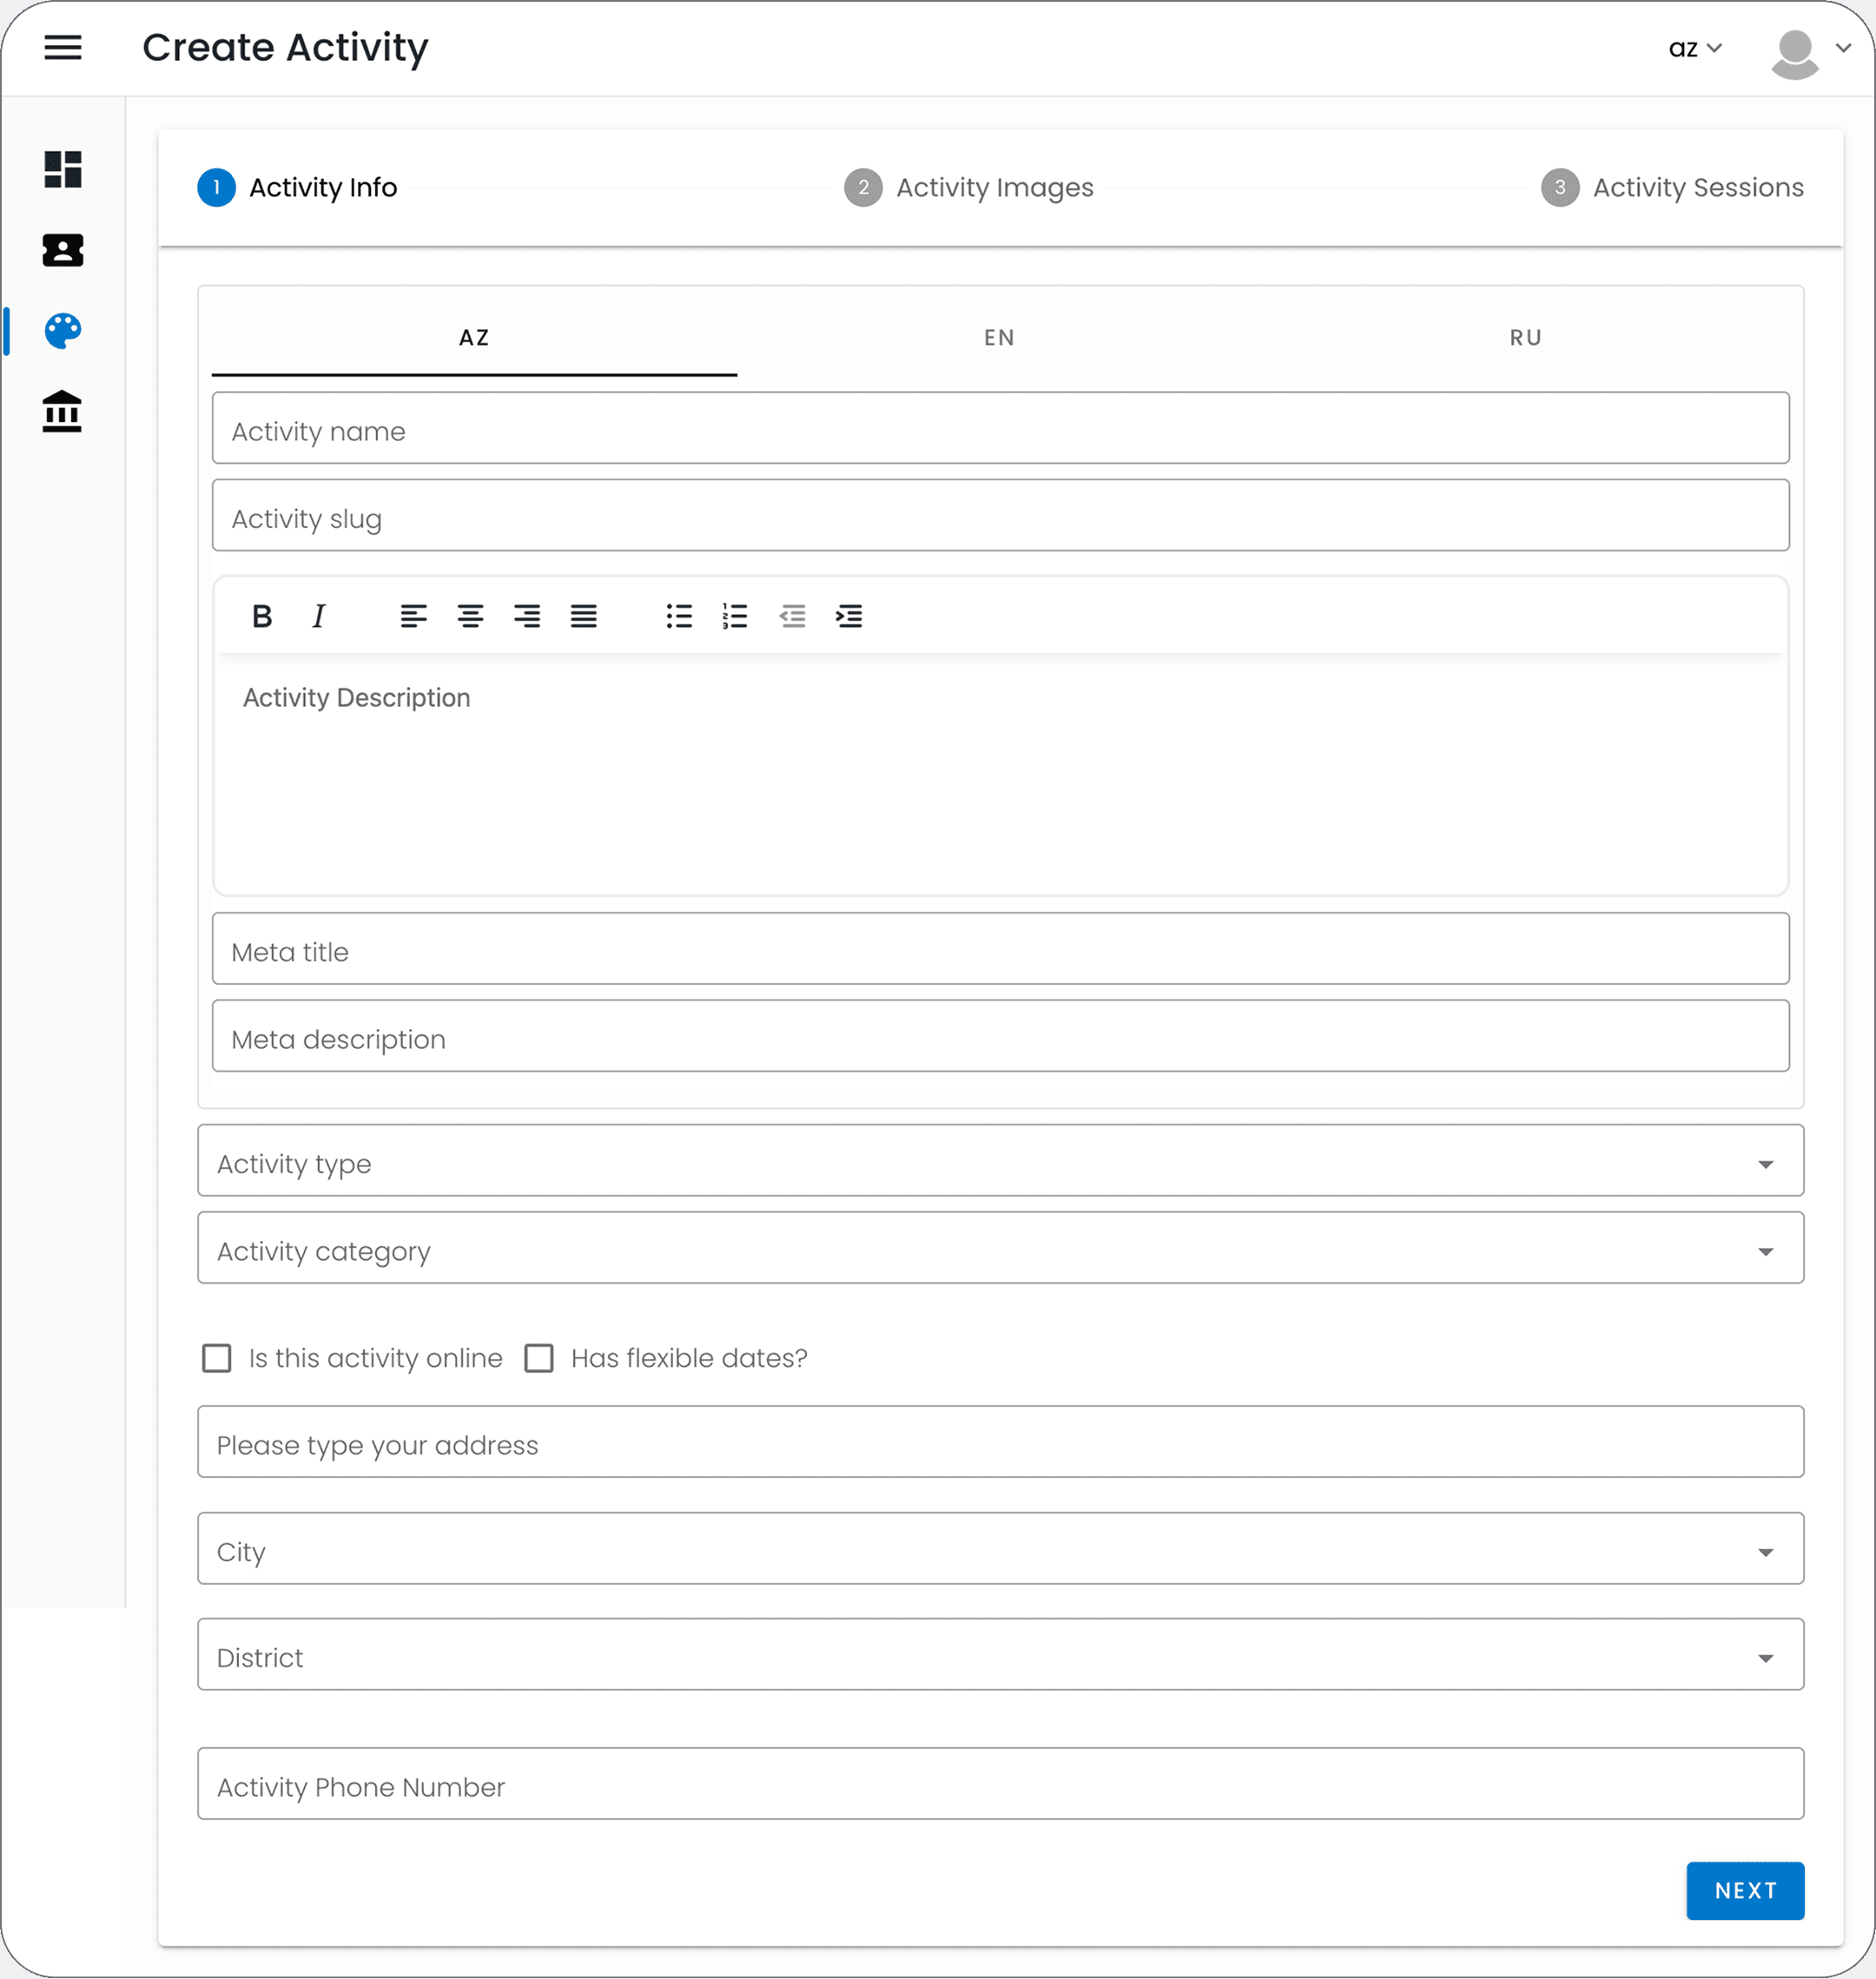Insert a numbered list
The width and height of the screenshot is (1876, 1979).
pyautogui.click(x=735, y=616)
